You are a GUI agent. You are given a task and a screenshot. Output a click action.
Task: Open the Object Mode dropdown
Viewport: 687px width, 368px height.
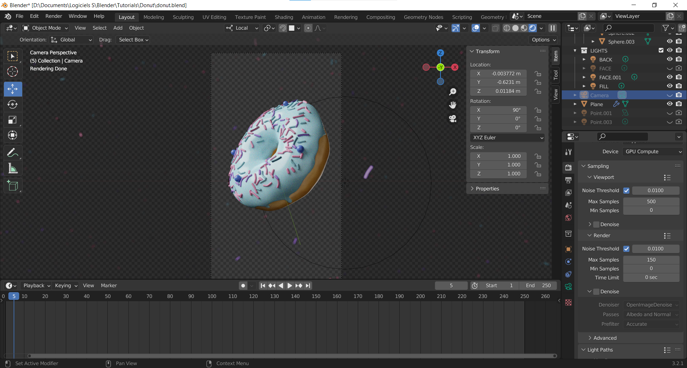[x=45, y=28]
